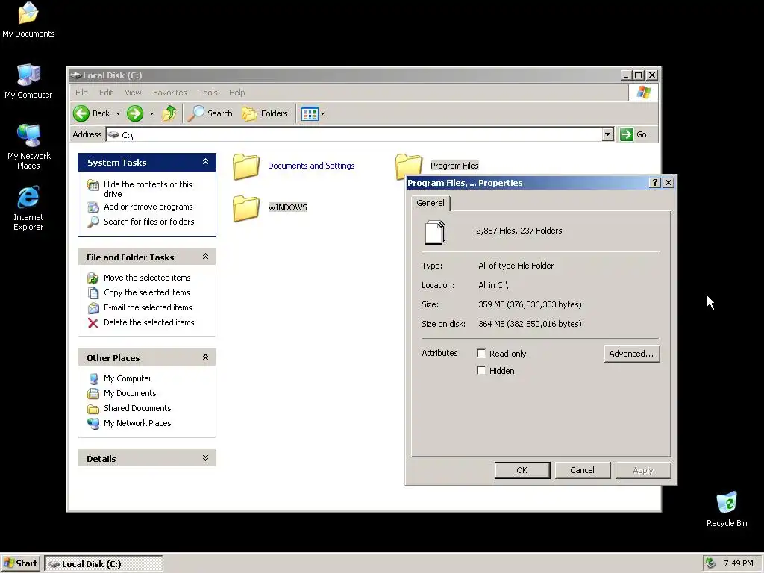This screenshot has height=573, width=764.
Task: Select the General tab in Properties
Action: [430, 203]
